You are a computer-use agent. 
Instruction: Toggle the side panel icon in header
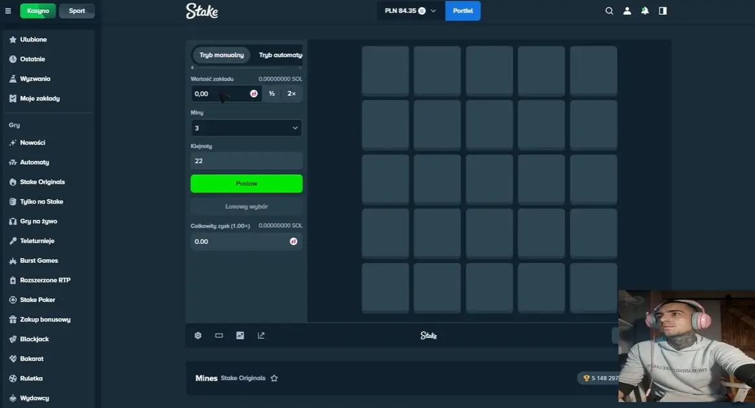tap(662, 10)
